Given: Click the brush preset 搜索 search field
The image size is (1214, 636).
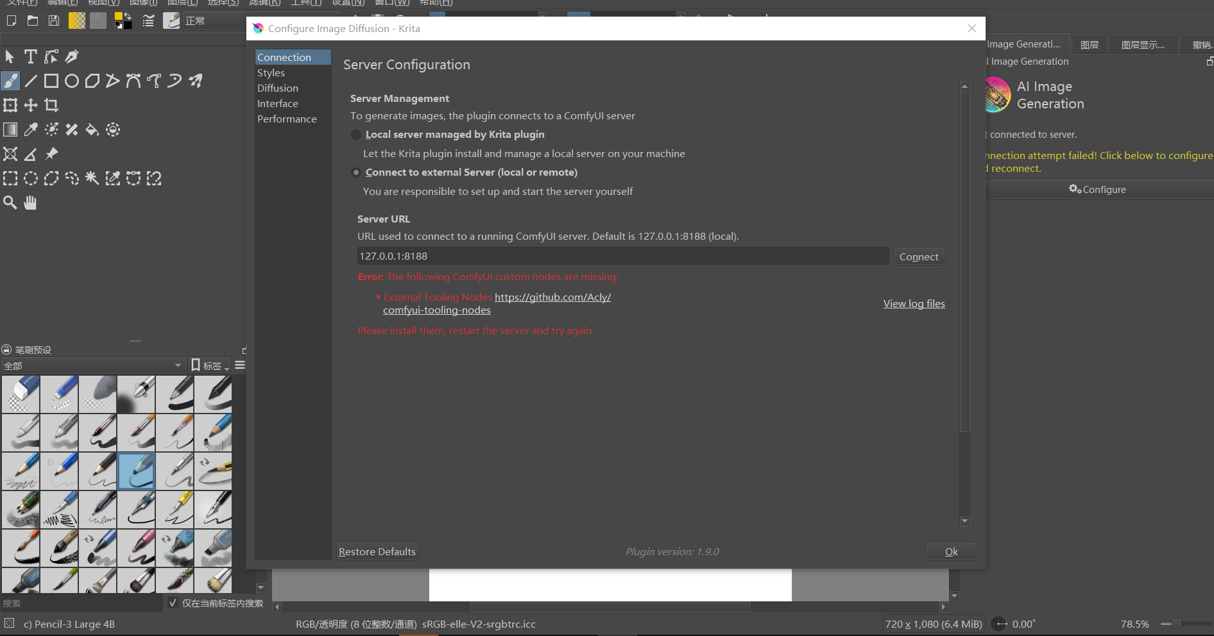Looking at the screenshot, I should coord(81,603).
